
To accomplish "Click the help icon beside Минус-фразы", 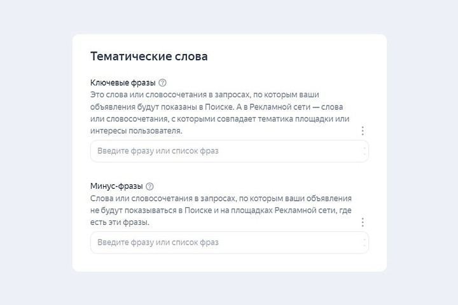I will point(150,187).
